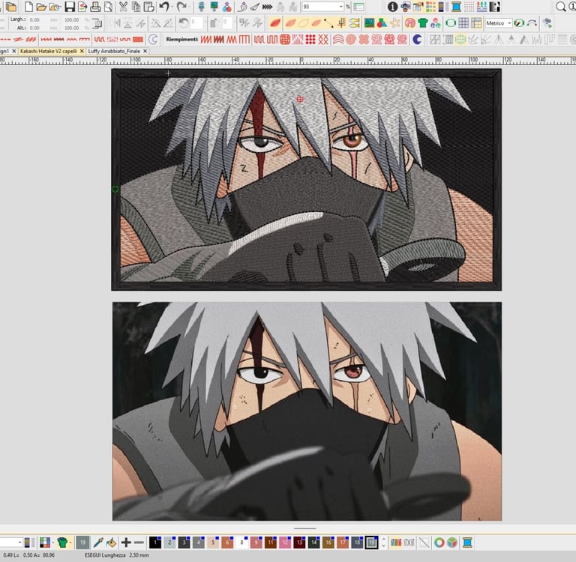Expand the color grid palette dropdown arrow
Viewport: 576px width, 562px height.
53,543
